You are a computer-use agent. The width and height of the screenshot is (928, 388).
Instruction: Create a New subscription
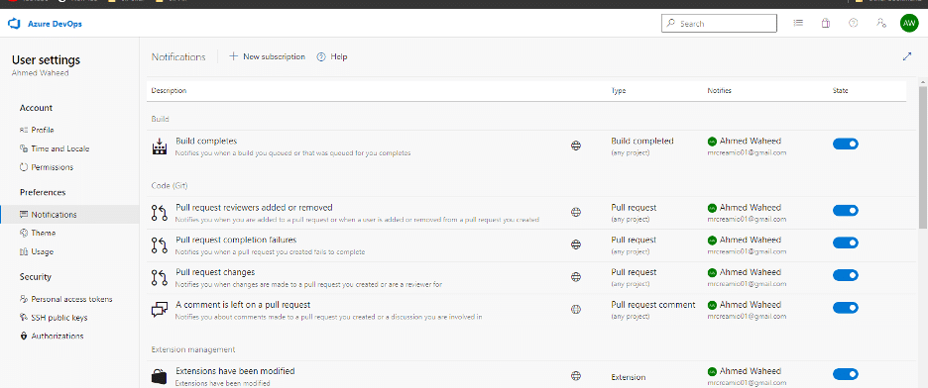267,56
